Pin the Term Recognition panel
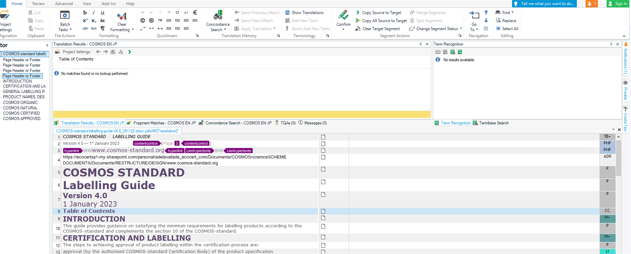Screen dimensions: 631x254 (611, 44)
